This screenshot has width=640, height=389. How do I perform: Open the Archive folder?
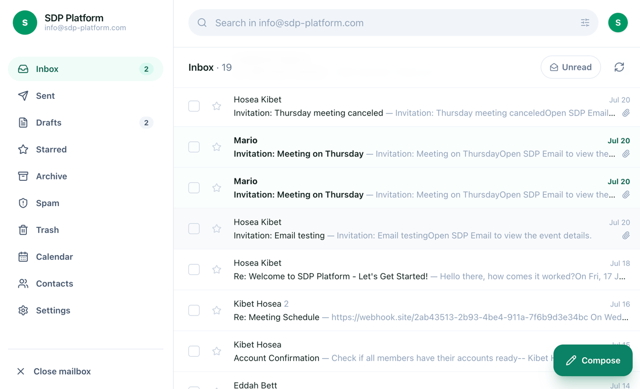(86, 176)
